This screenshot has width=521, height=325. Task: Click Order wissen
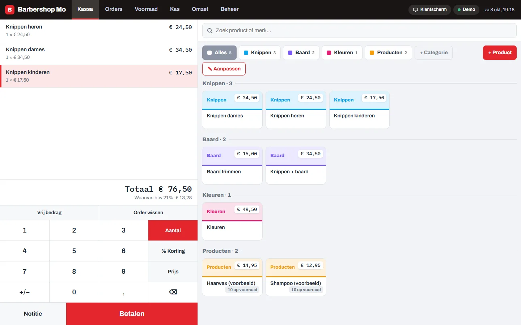pos(148,213)
